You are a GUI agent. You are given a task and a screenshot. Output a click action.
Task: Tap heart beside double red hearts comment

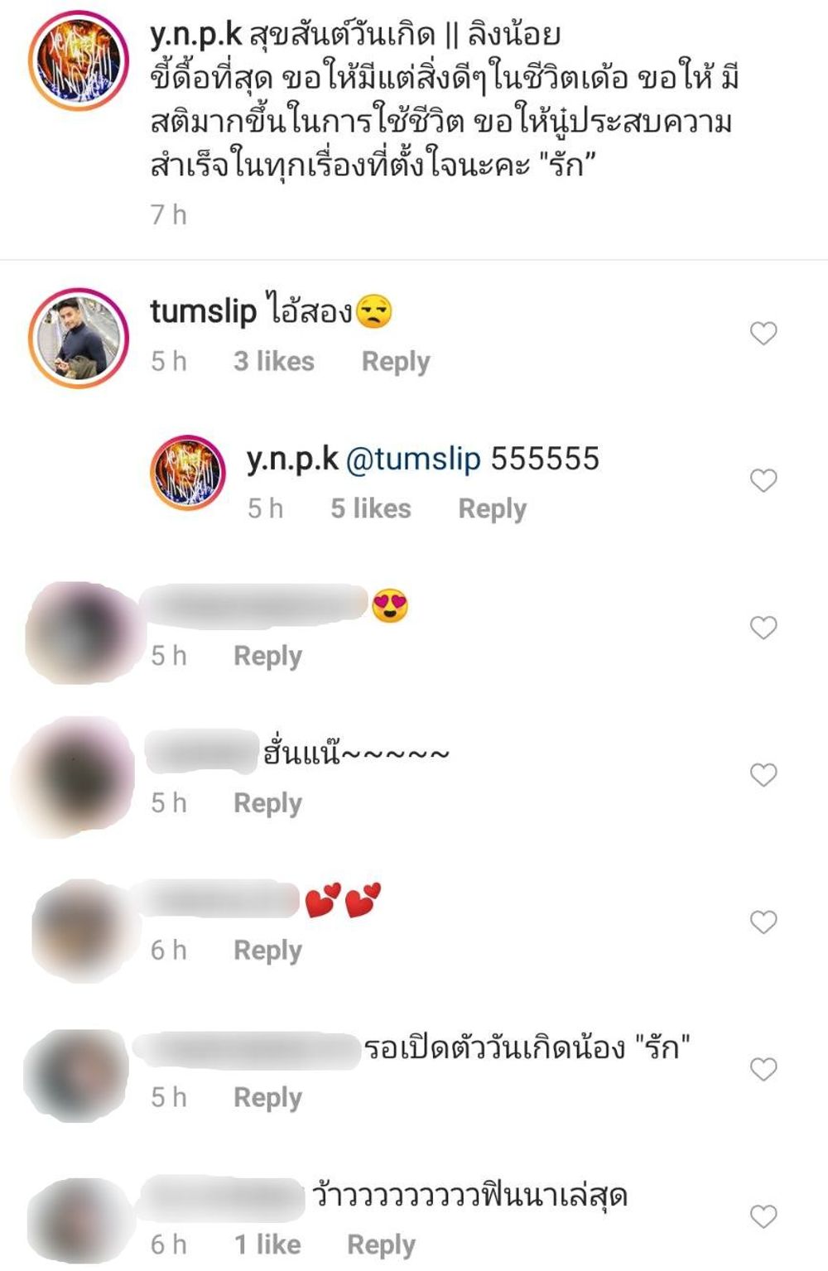click(763, 922)
